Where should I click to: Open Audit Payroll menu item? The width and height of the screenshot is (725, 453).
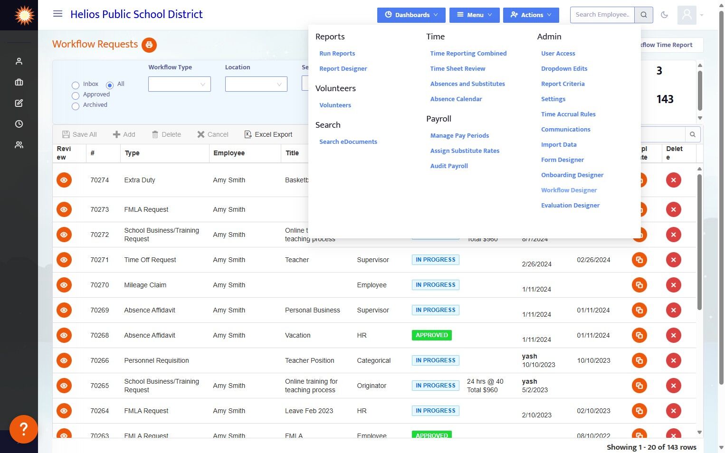449,166
